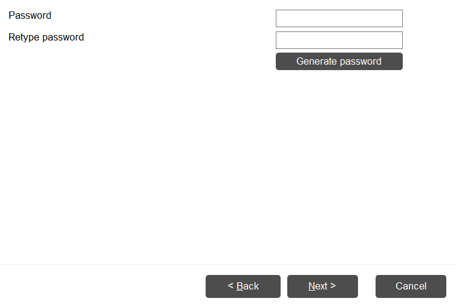Click the Retype password label

pyautogui.click(x=46, y=37)
